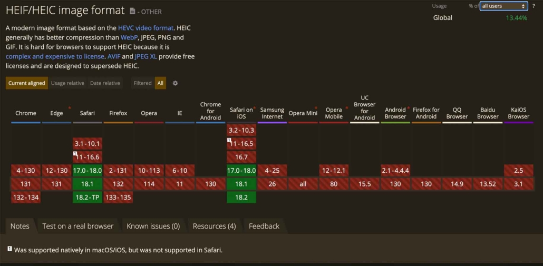This screenshot has width=543, height=266.
Task: Select the Chrome 132-134 version cell
Action: point(26,198)
